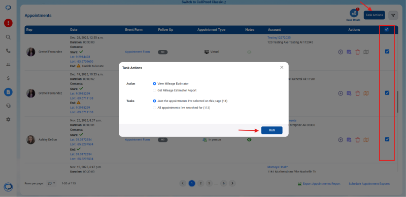
Task: Go to page 3 in the pagination
Action: coord(209,183)
